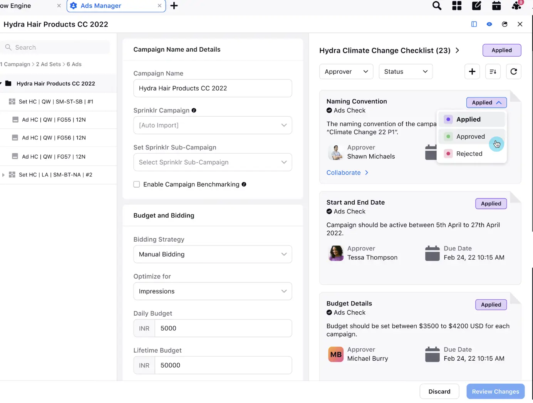Image resolution: width=533 pixels, height=403 pixels.
Task: Click the compose pencil icon in top bar
Action: (x=477, y=6)
